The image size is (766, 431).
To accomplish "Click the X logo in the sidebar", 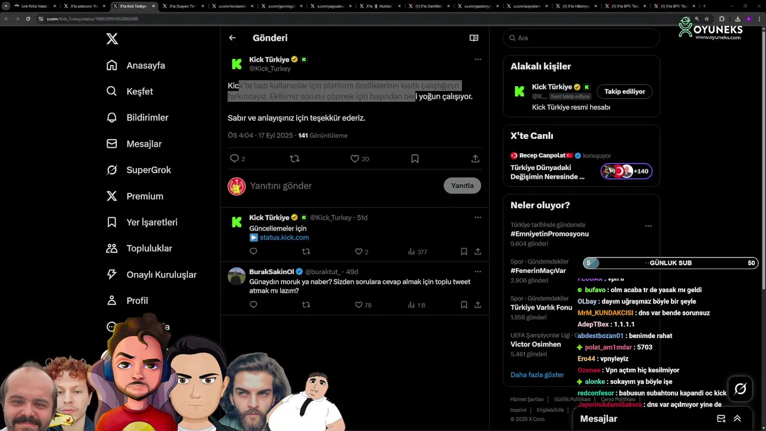I will pos(112,39).
